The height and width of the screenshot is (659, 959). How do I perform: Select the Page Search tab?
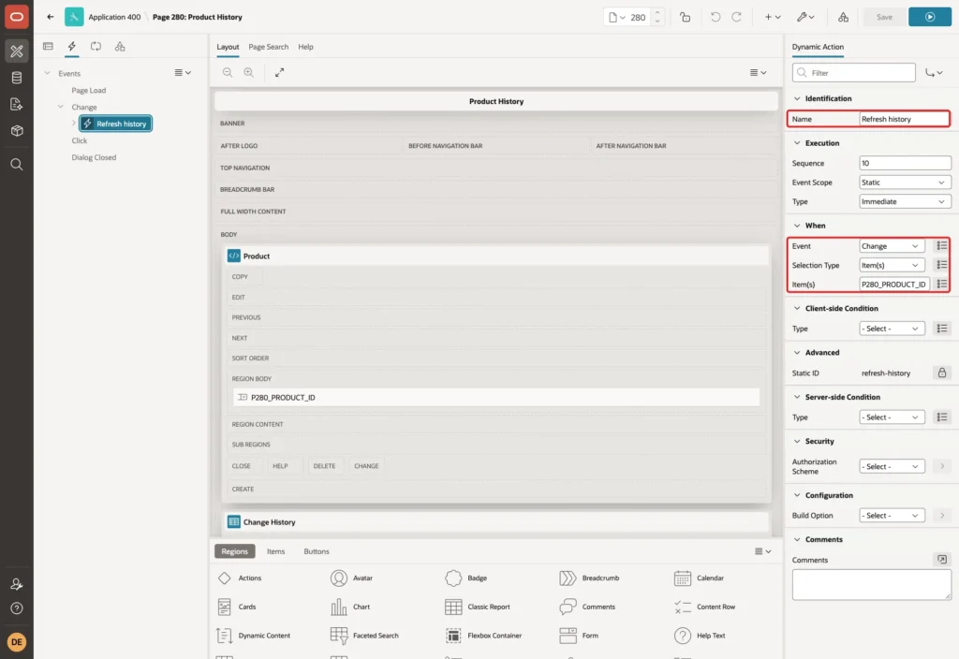pyautogui.click(x=268, y=47)
